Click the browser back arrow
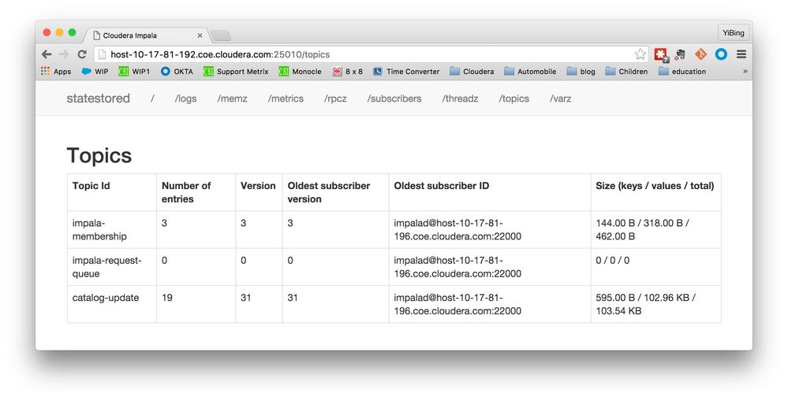This screenshot has height=401, width=788. coord(47,54)
